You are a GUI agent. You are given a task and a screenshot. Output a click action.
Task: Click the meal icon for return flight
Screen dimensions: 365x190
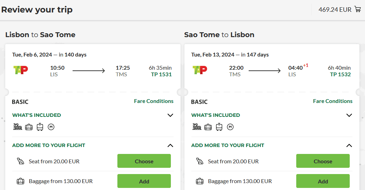click(197, 127)
